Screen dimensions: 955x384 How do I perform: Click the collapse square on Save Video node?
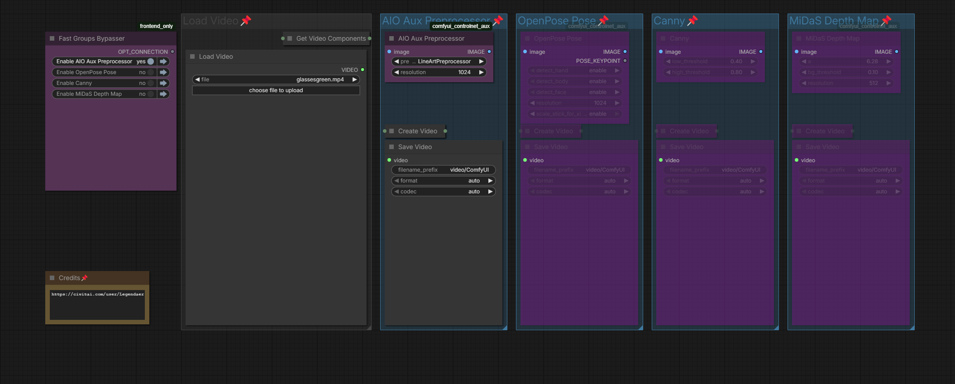tap(392, 147)
